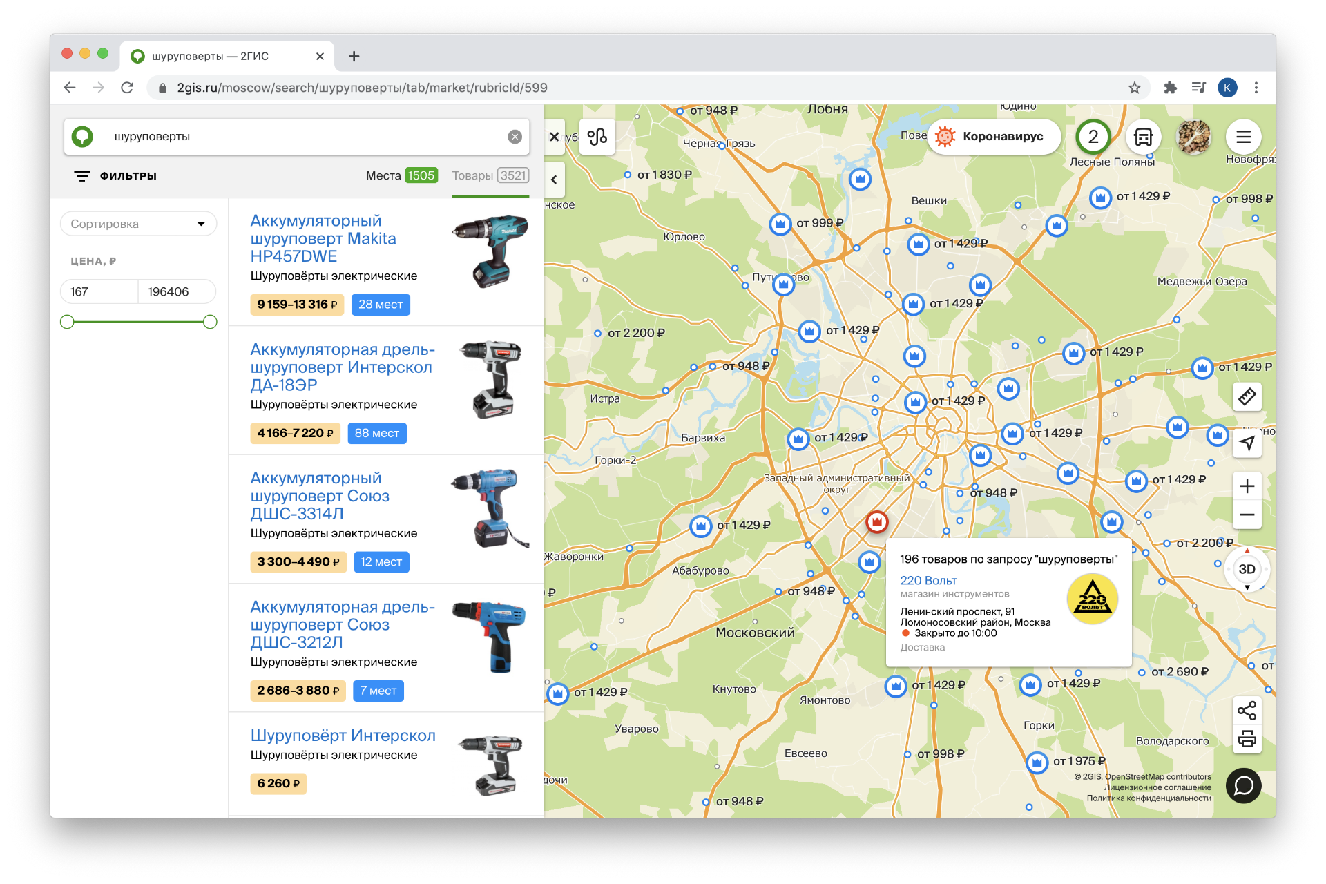Click the left price slider handle
1326x884 pixels.
coord(67,322)
